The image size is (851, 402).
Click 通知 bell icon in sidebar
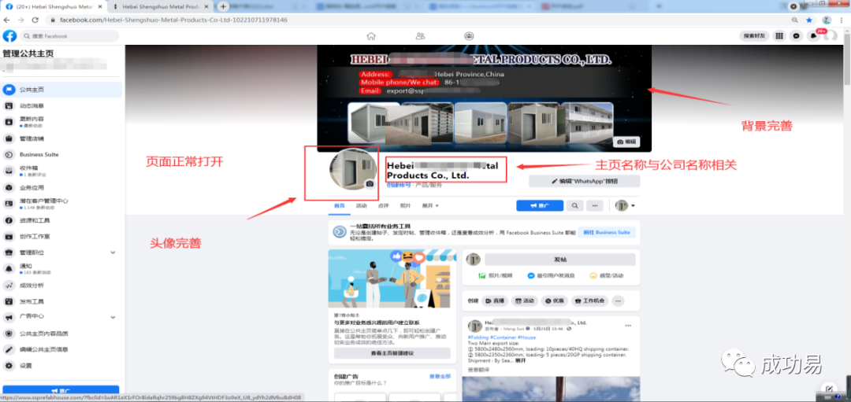coord(9,269)
